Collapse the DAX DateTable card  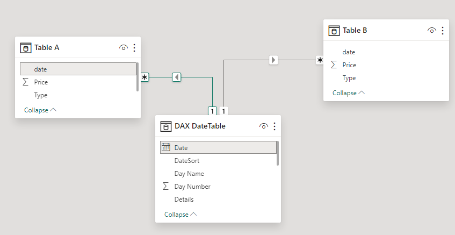[180, 215]
